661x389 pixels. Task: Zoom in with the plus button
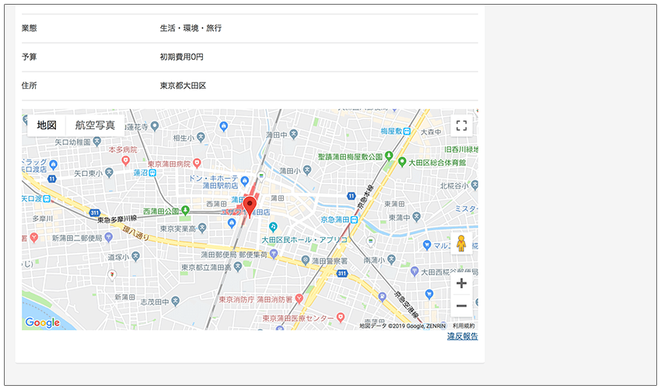[461, 283]
